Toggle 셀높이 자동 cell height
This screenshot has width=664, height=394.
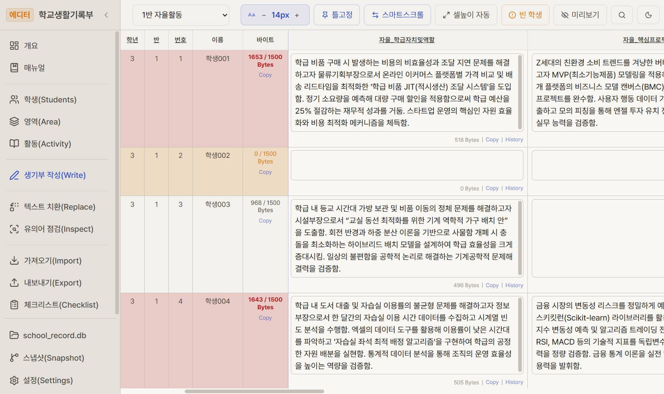click(466, 15)
